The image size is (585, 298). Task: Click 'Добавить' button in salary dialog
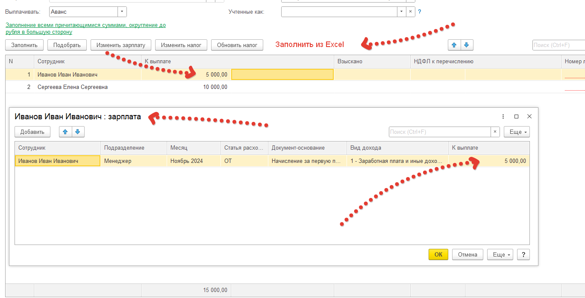pyautogui.click(x=32, y=132)
